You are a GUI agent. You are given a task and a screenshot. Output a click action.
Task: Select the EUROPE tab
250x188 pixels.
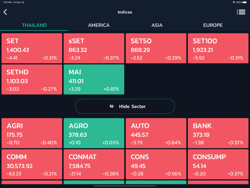[213, 25]
